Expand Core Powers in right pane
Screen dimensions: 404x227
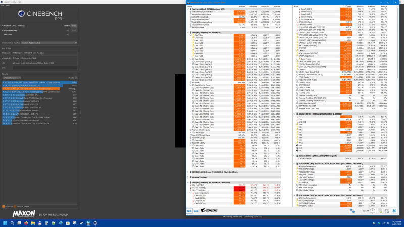click(297, 59)
